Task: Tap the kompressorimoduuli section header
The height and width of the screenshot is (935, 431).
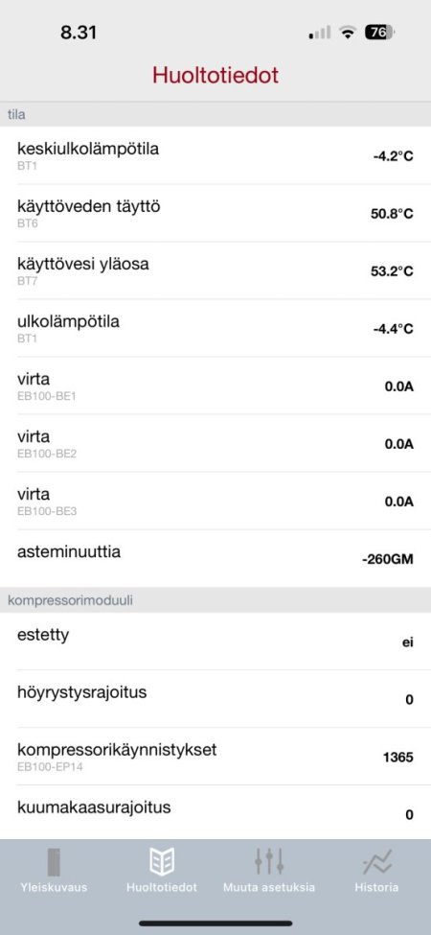Action: (215, 600)
